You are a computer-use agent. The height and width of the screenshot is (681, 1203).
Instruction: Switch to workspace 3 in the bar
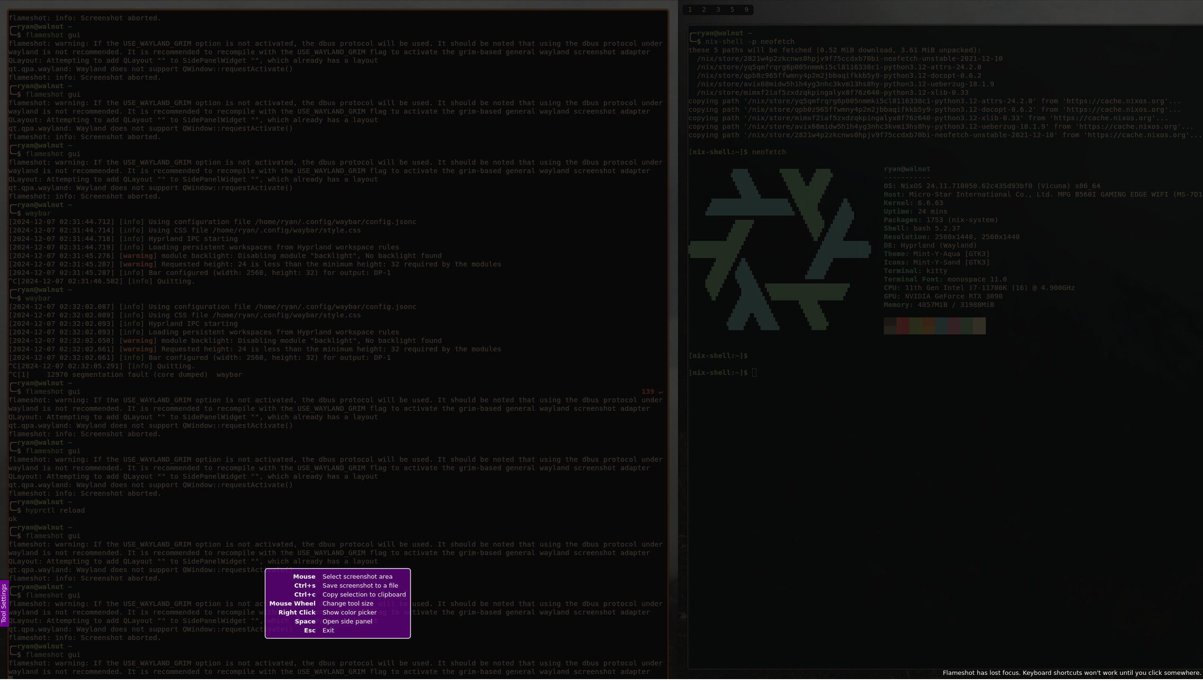click(x=718, y=9)
